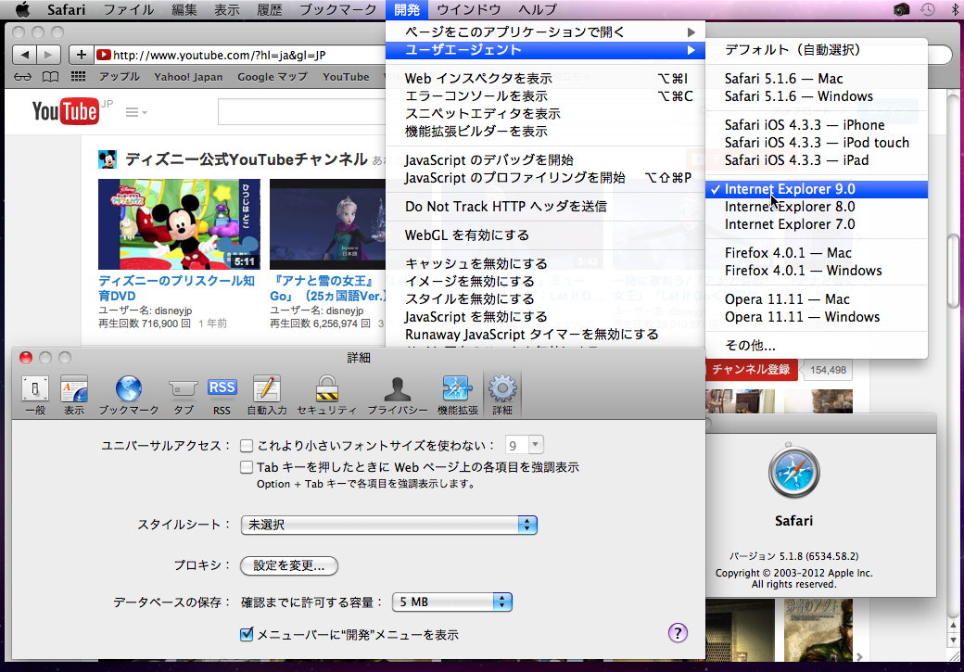Open the Yahoo! Japan bookmark
The image size is (964, 672).
tap(188, 77)
